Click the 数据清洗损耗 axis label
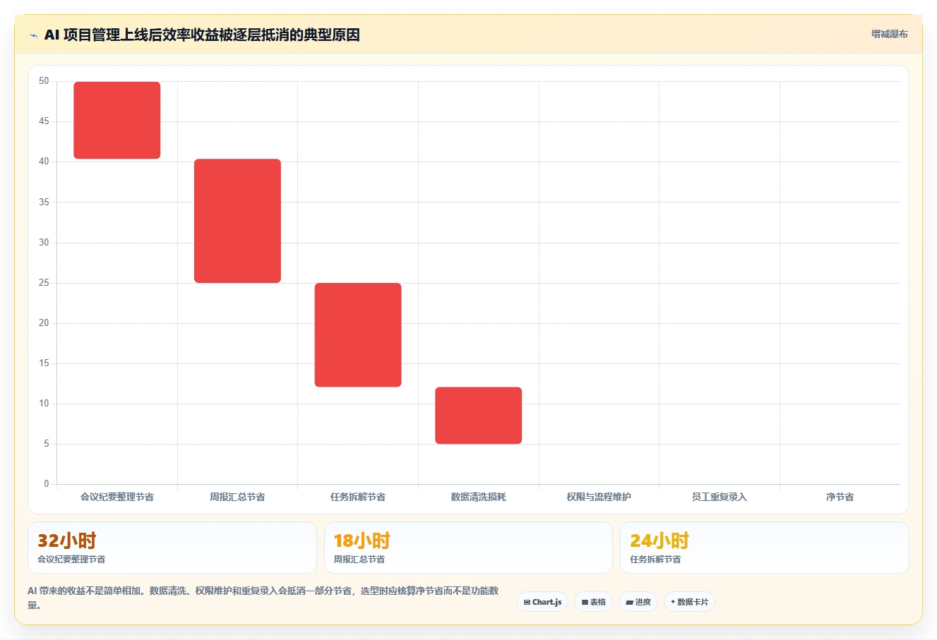The width and height of the screenshot is (937, 640). [479, 497]
